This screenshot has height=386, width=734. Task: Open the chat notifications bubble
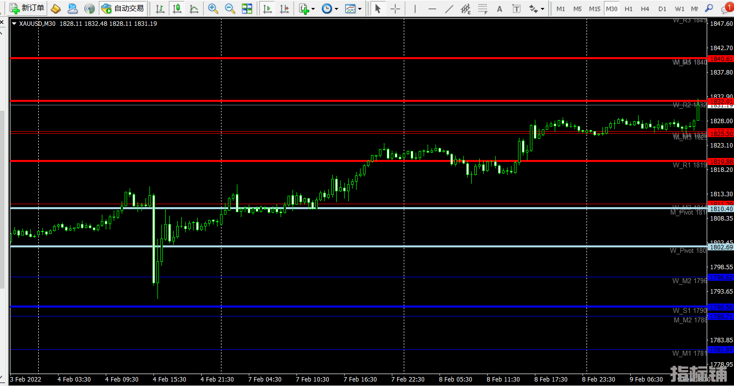[x=726, y=8]
